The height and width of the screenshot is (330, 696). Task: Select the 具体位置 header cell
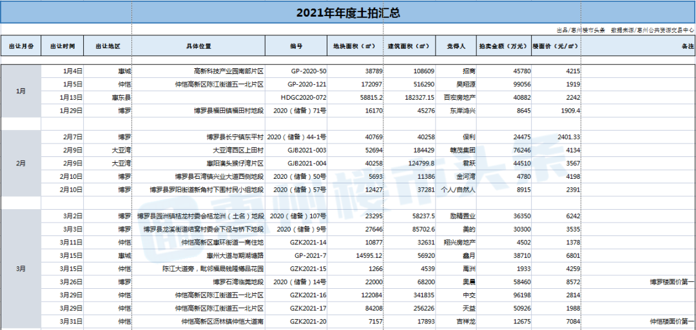coord(199,46)
